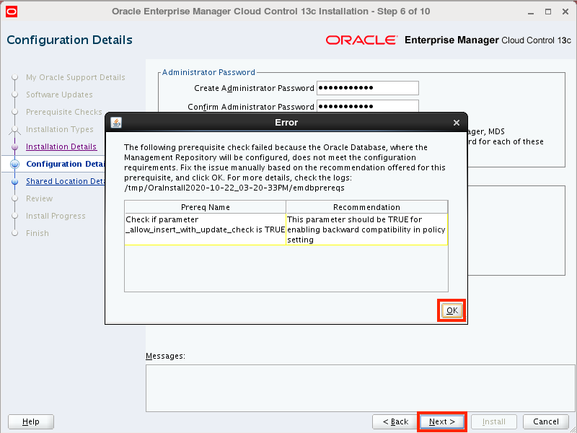This screenshot has height=433, width=577.
Task: Go to Installation Details step link
Action: pyautogui.click(x=61, y=146)
